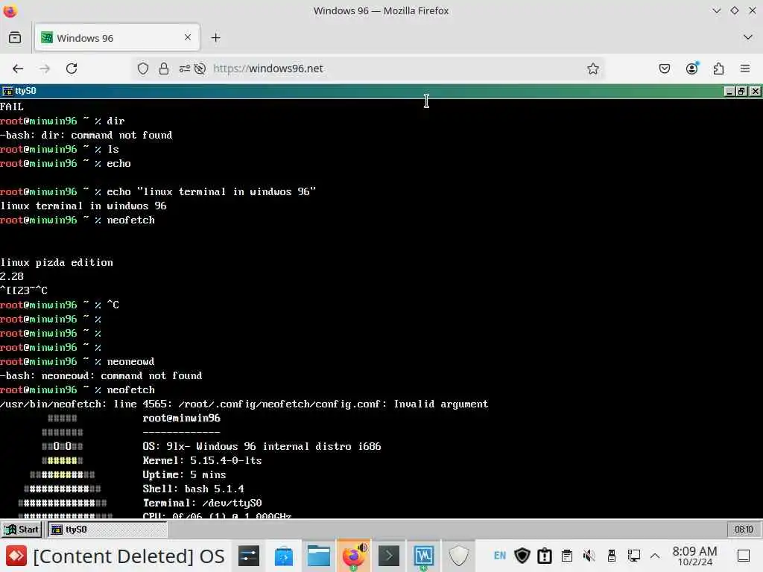Image resolution: width=763 pixels, height=572 pixels.
Task: Click the 'neoneowd: command not found' line
Action: (x=101, y=375)
